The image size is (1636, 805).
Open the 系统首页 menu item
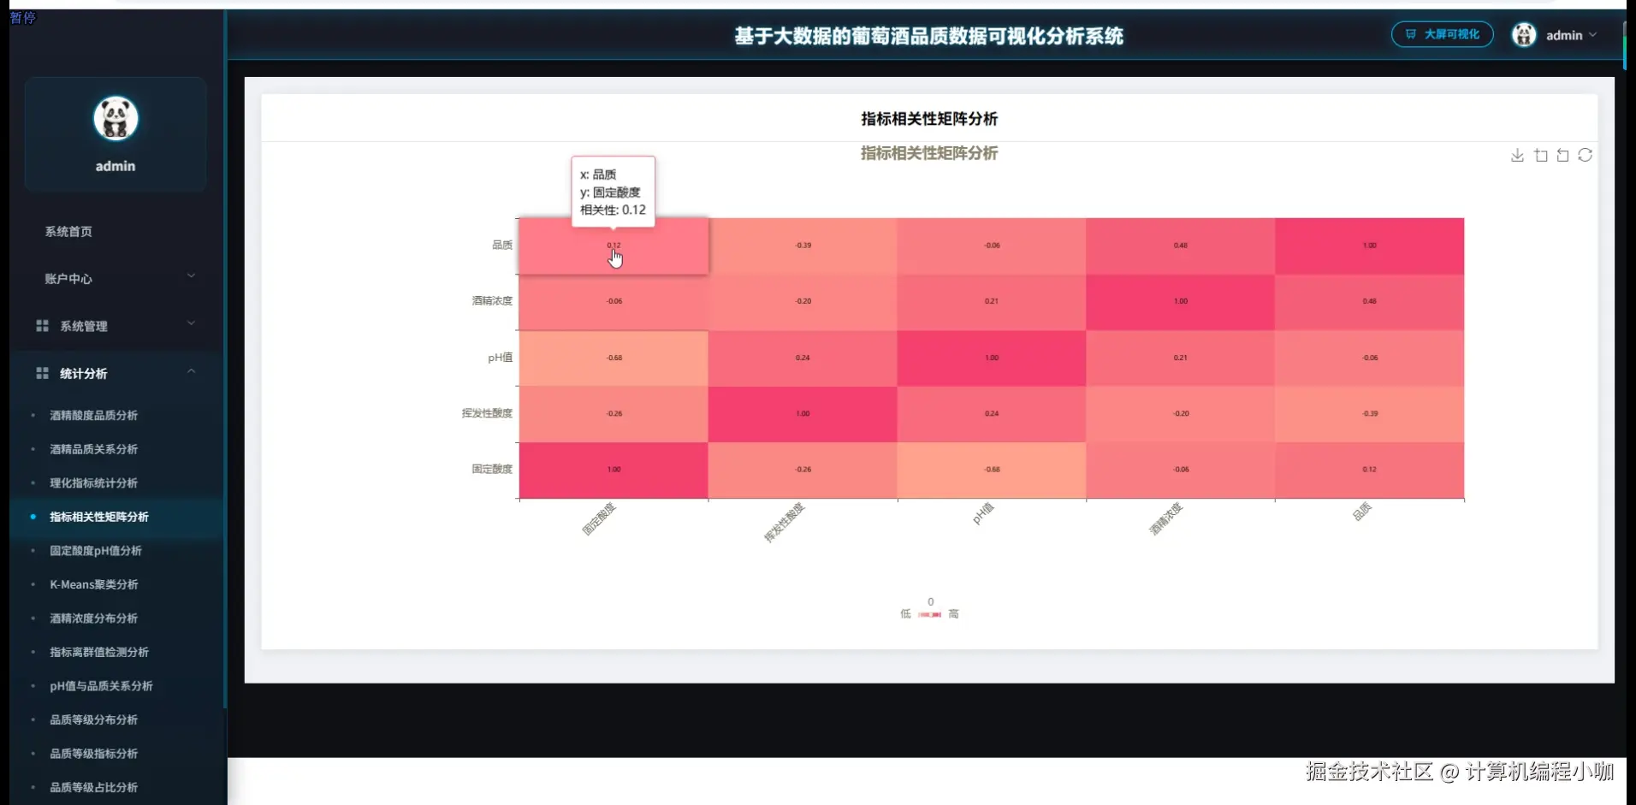pyautogui.click(x=69, y=231)
